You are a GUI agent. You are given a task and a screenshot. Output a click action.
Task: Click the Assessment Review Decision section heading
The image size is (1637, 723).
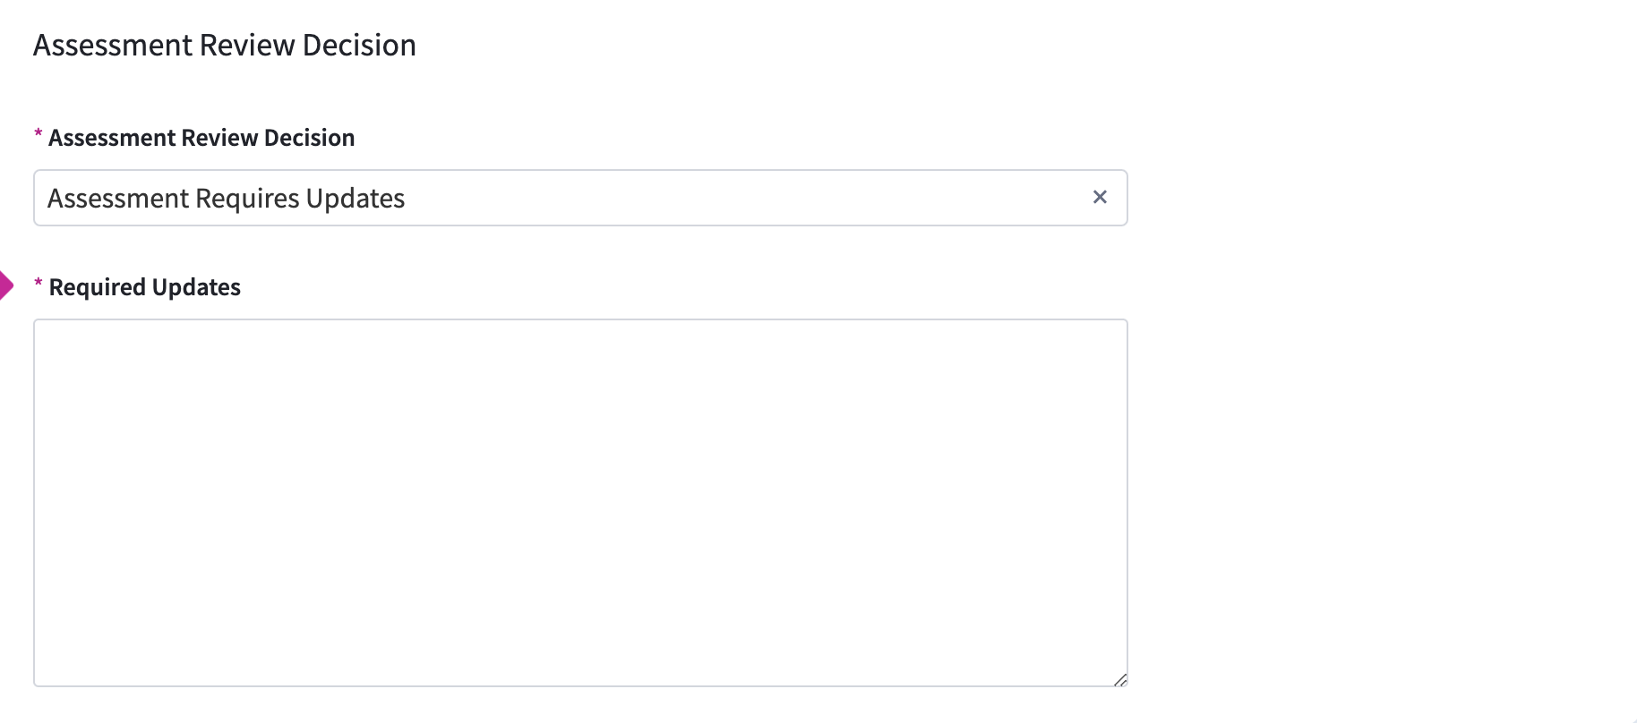[224, 45]
